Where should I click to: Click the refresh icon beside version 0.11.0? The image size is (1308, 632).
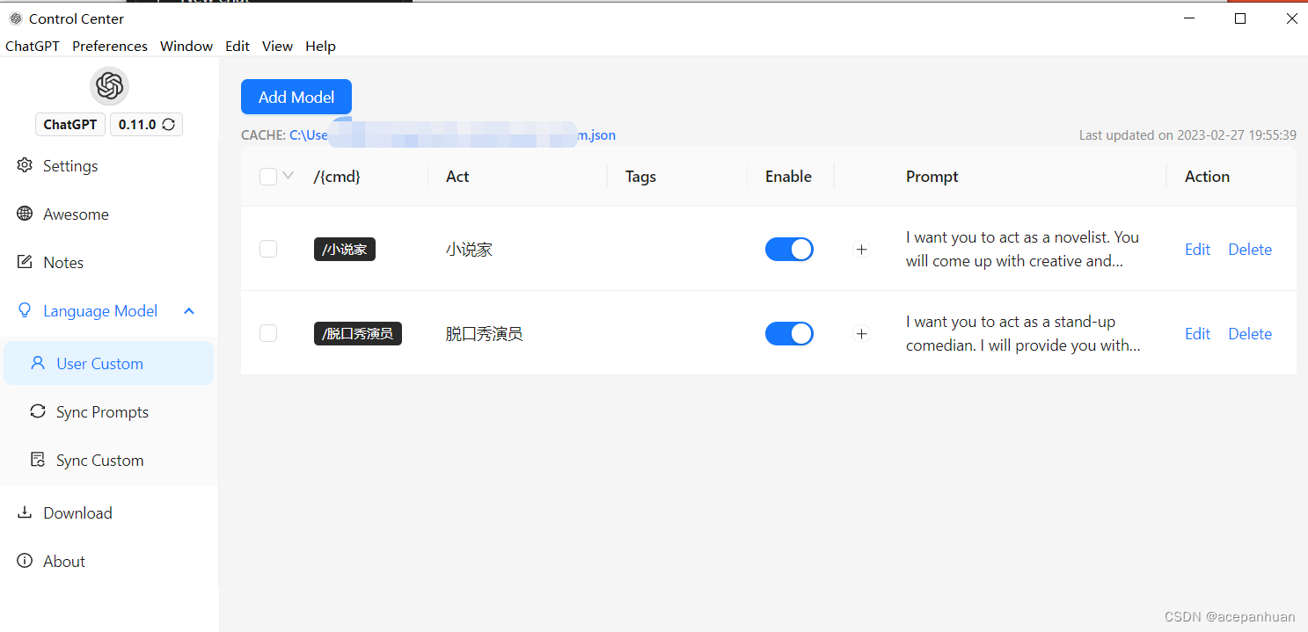point(169,125)
